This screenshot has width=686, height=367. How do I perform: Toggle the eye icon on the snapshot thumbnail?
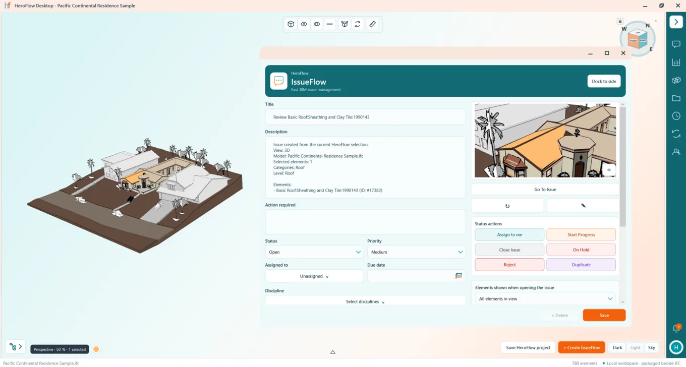609,170
